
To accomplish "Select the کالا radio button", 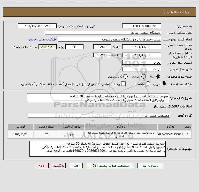I will (158, 77).
